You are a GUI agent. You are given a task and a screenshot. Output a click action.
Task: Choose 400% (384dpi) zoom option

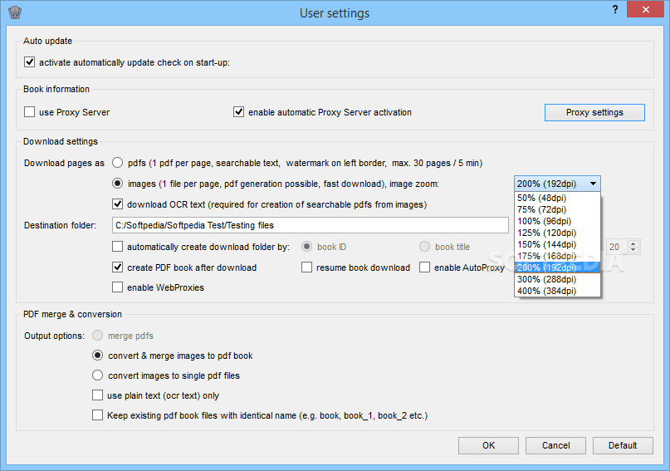click(558, 291)
